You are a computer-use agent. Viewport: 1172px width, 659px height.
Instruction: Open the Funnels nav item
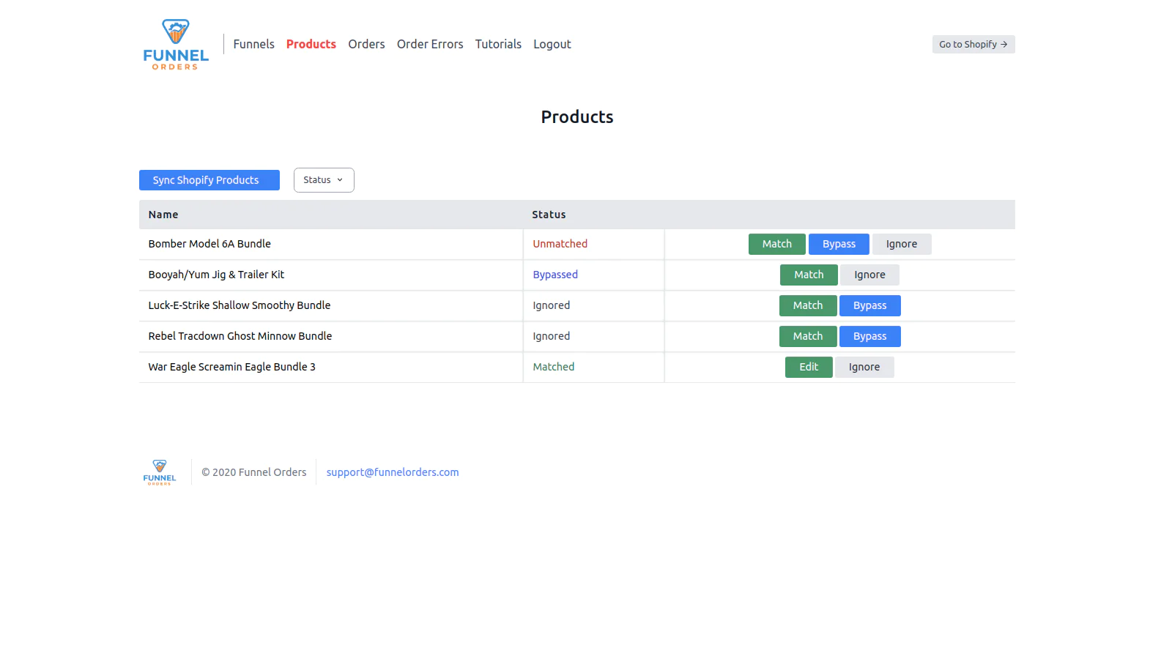253,44
